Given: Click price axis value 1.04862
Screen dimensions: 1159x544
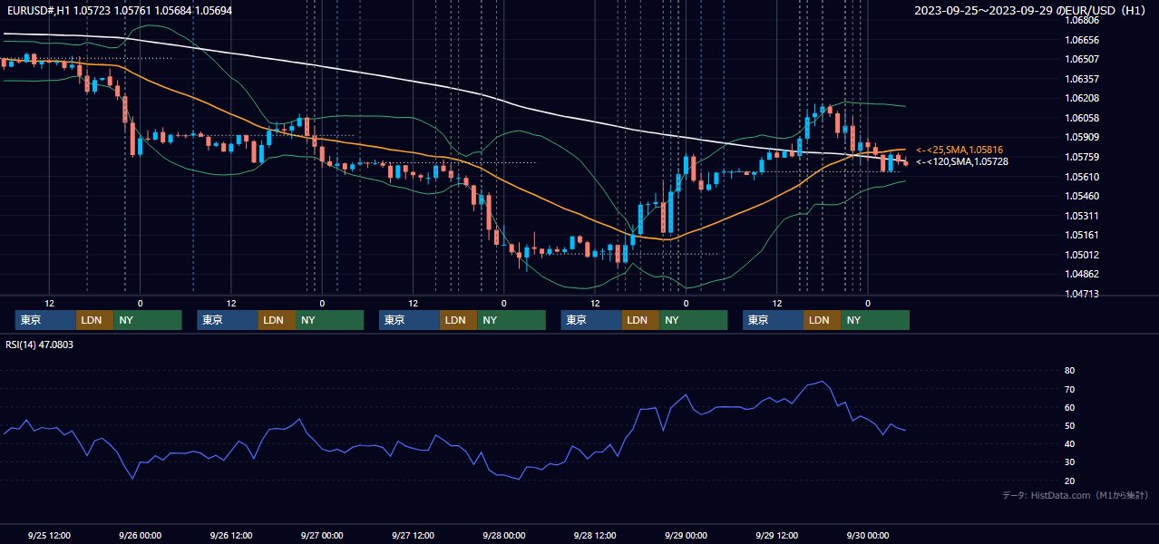Looking at the screenshot, I should [x=1082, y=274].
